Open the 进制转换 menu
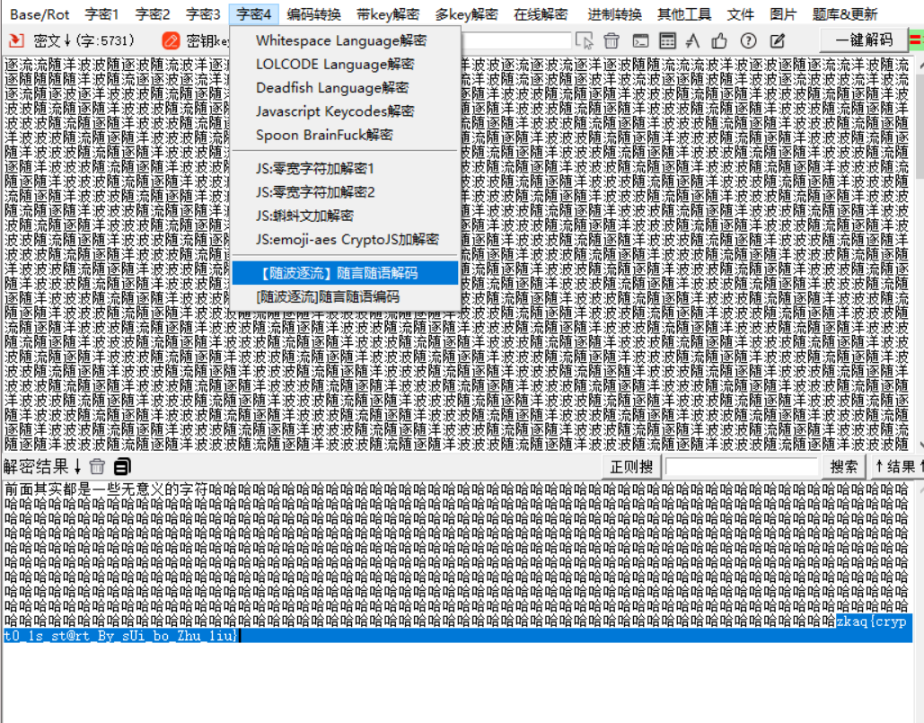The width and height of the screenshot is (924, 723). pyautogui.click(x=614, y=14)
